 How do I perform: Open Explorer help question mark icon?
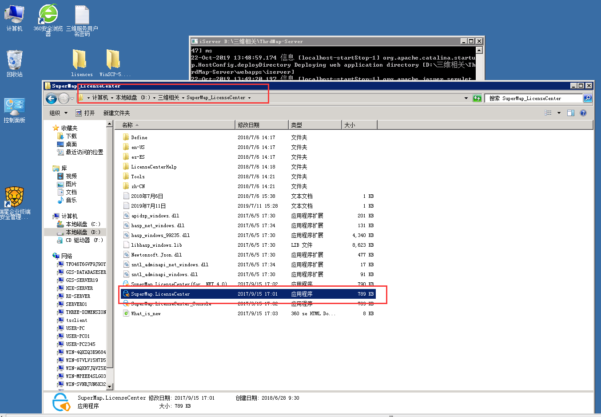(x=583, y=113)
